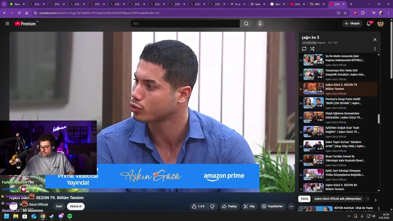The image size is (393, 221).
Task: Open the account avatar menu
Action: tap(380, 24)
